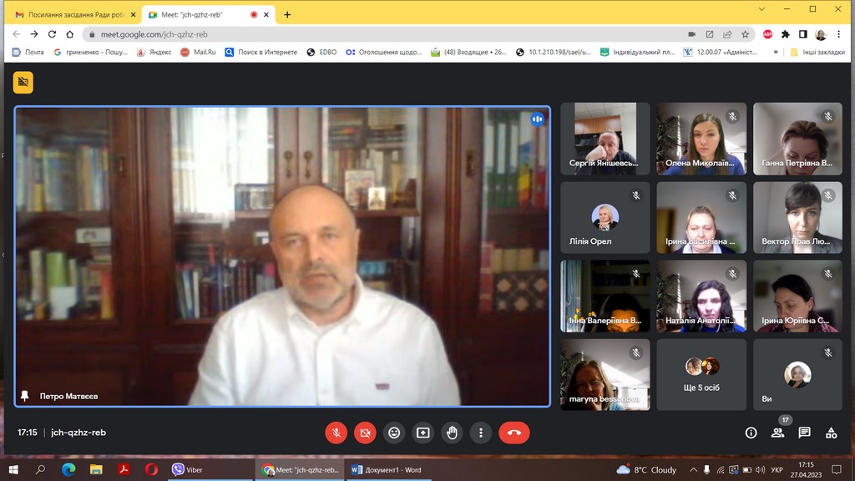Open meeting details info panel

tap(751, 433)
